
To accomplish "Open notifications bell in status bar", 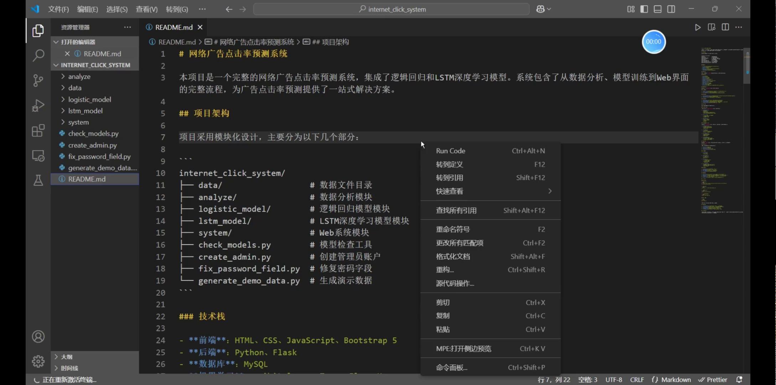I will point(739,380).
